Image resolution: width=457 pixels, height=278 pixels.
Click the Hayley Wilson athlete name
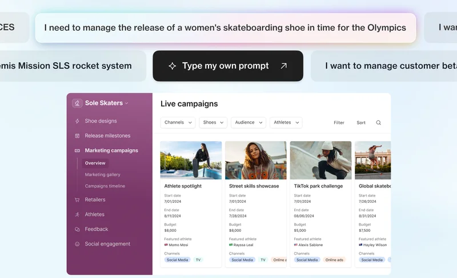(x=375, y=245)
